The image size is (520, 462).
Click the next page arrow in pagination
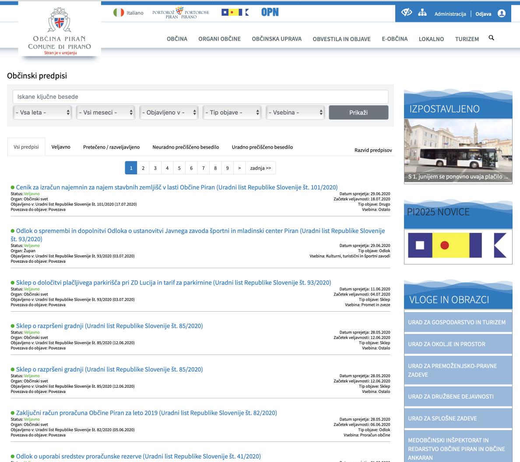(239, 168)
